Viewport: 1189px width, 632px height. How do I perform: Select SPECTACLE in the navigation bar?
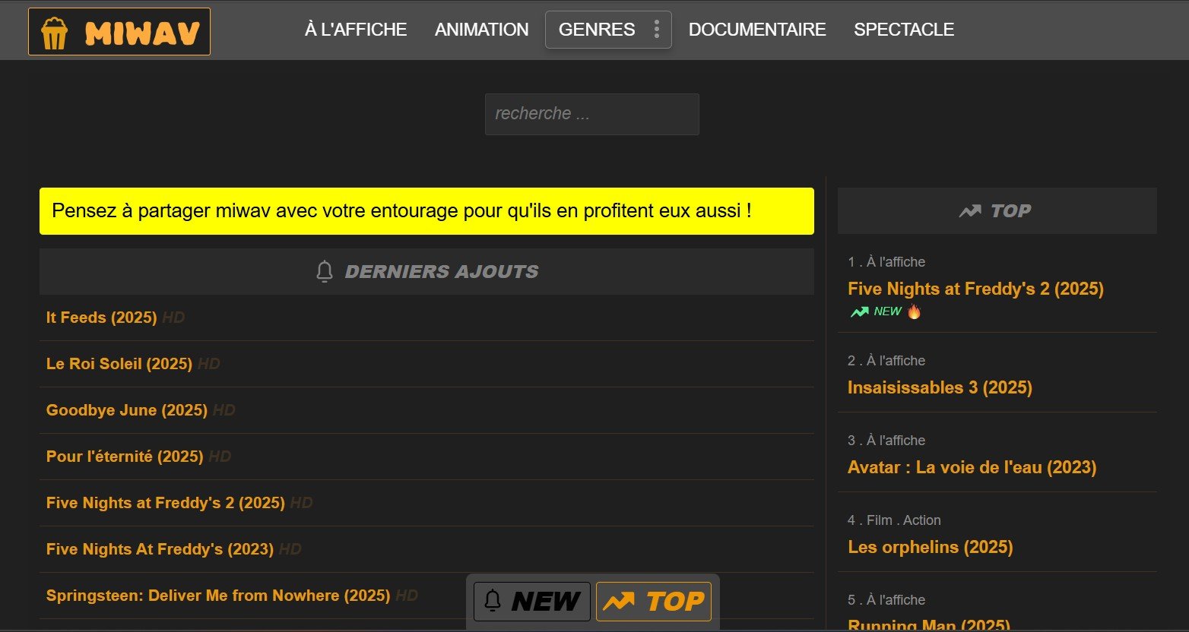tap(903, 30)
